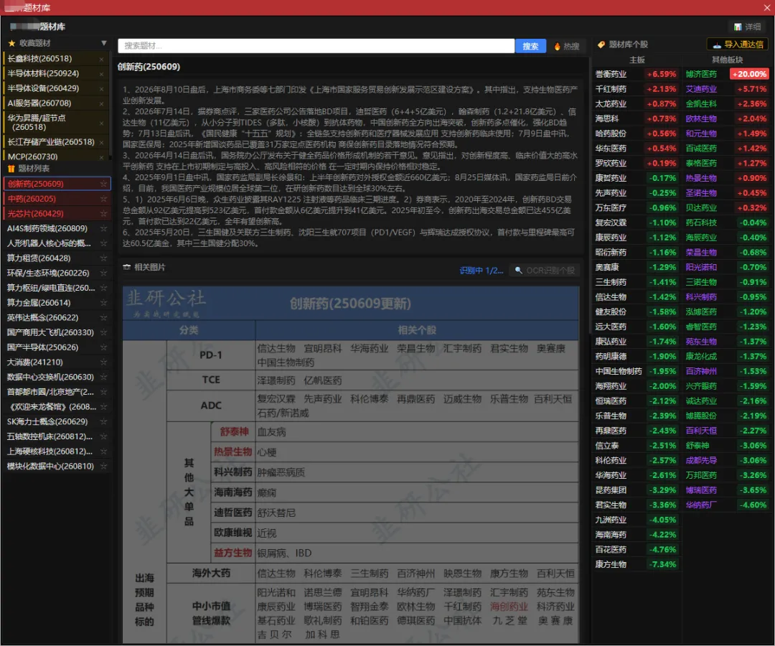The height and width of the screenshot is (646, 775).
Task: Remove 半导体设备(260429) favorite using x icon
Action: [x=101, y=89]
